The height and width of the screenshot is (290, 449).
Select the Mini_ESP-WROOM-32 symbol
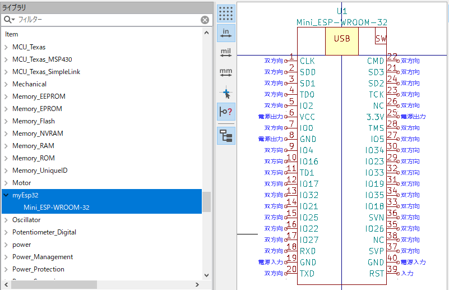(x=57, y=208)
